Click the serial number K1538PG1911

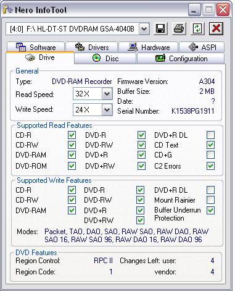coord(193,111)
